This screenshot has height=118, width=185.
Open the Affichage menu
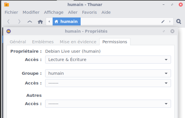(x=53, y=12)
